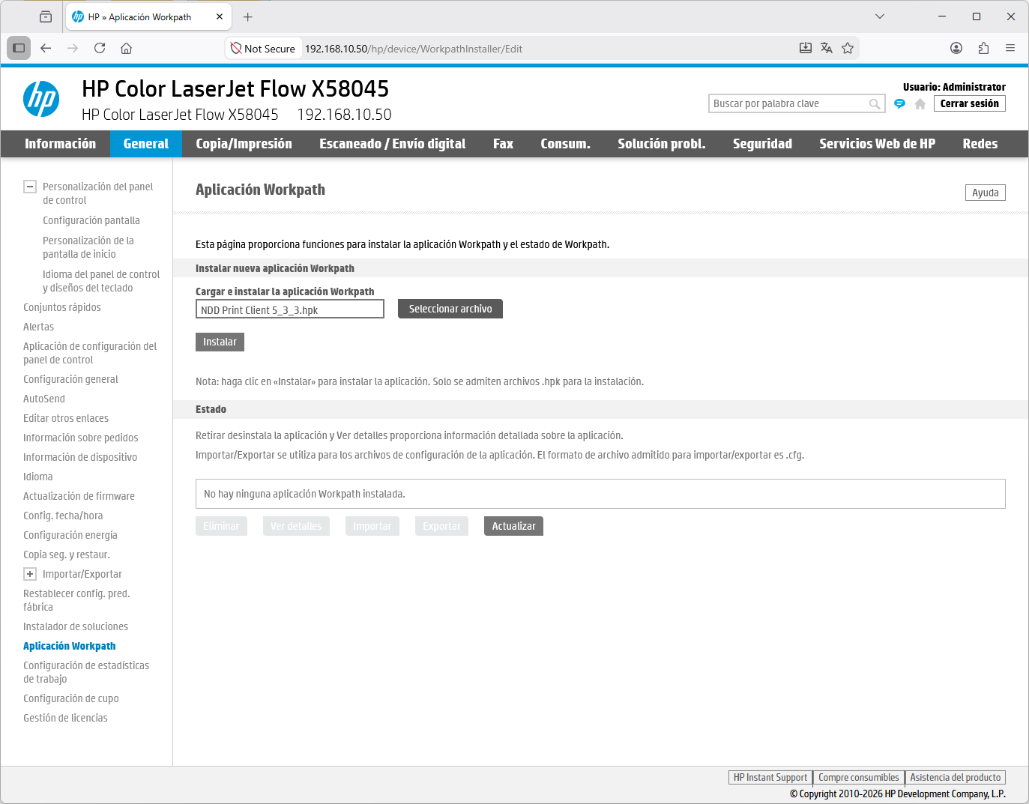Close the Aplicación Workpath tab
The height and width of the screenshot is (804, 1029).
tap(220, 16)
